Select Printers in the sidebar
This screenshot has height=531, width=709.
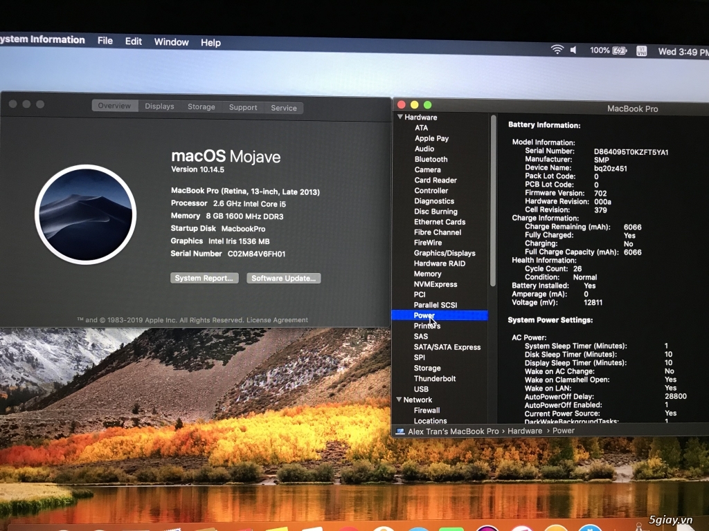pos(427,326)
